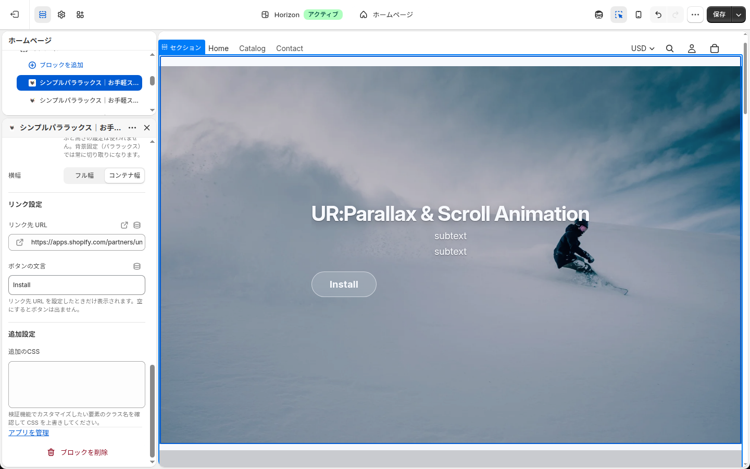Click the account person icon
The image size is (750, 469).
(x=692, y=48)
